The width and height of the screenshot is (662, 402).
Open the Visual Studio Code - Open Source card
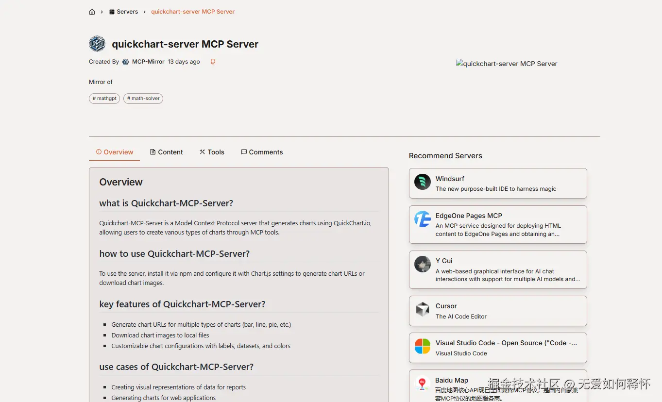click(x=498, y=348)
